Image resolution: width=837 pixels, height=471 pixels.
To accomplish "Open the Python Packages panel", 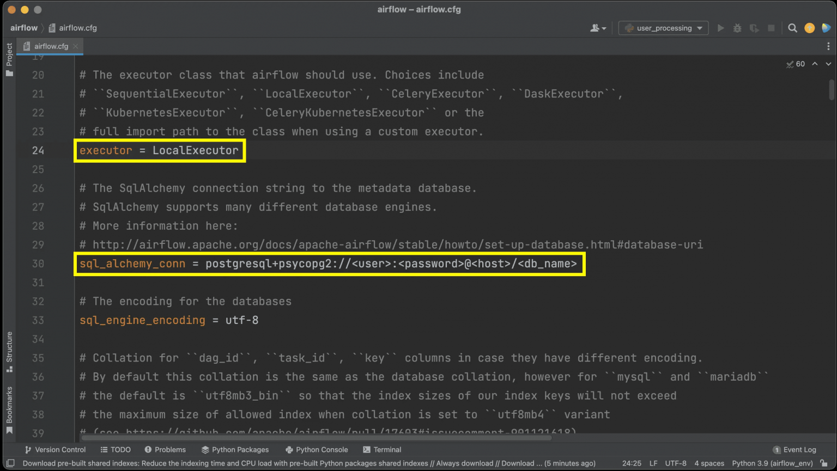I will point(235,449).
